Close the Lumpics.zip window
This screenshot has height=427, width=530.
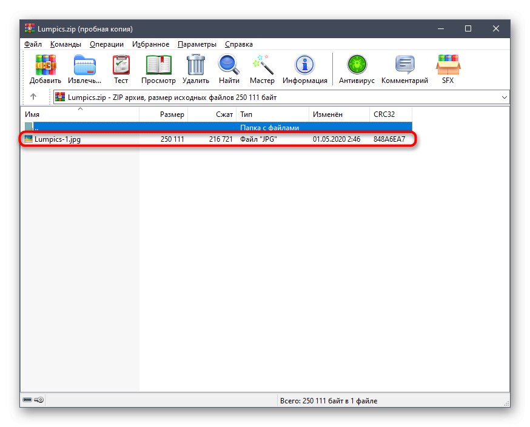point(496,28)
